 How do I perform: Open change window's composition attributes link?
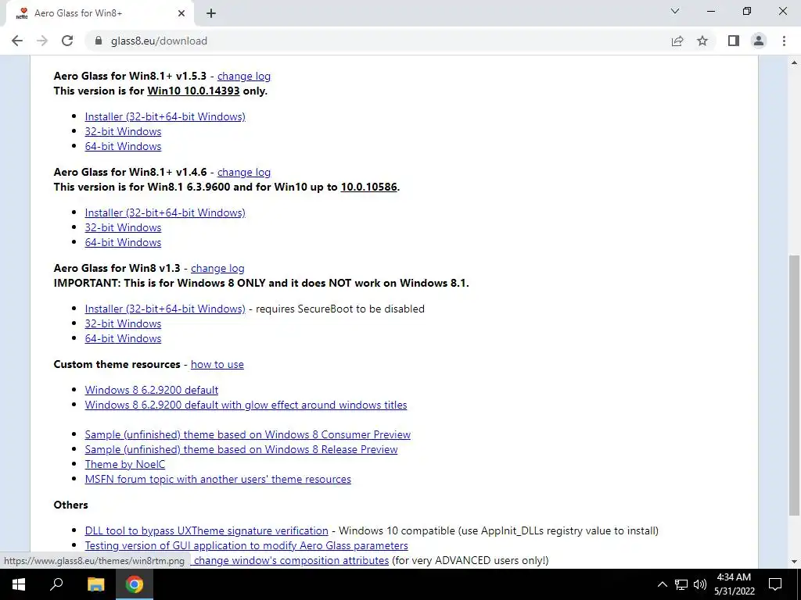coord(291,560)
